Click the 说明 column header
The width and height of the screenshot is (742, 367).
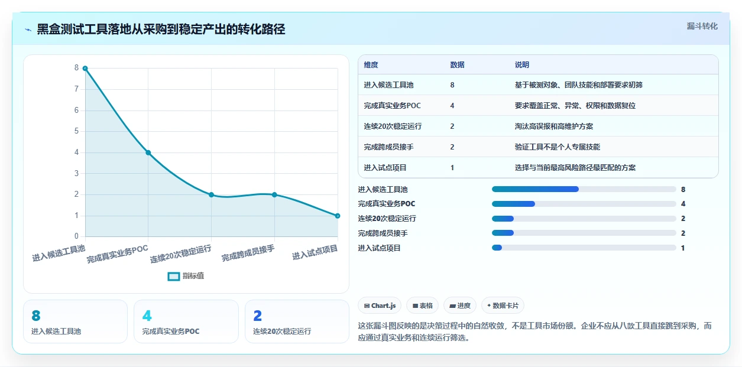pos(522,64)
